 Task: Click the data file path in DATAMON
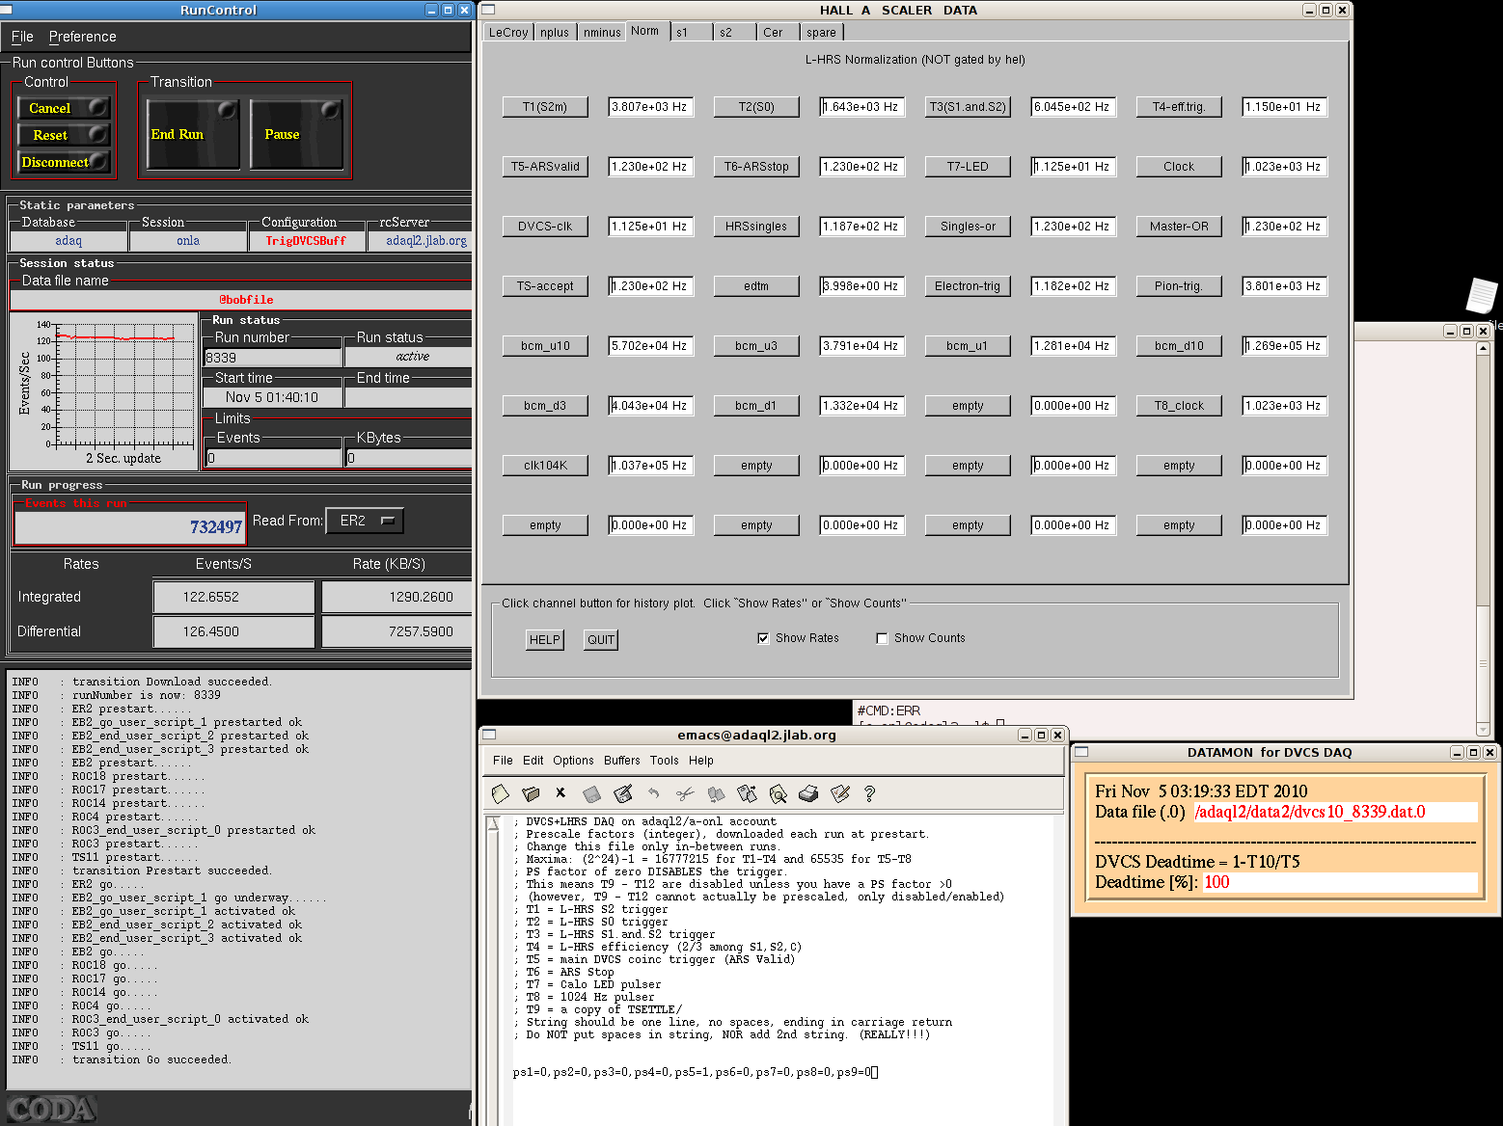tap(1335, 812)
